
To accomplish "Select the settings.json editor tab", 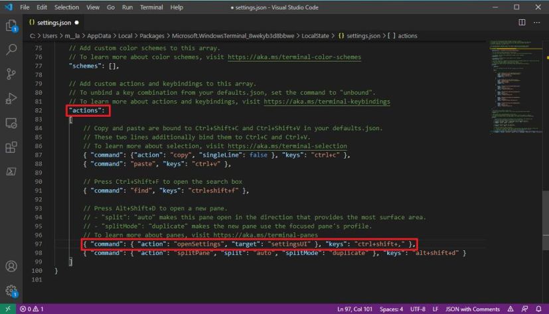I will point(54,23).
